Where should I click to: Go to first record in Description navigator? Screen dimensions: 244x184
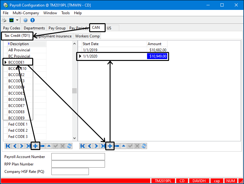8,146
